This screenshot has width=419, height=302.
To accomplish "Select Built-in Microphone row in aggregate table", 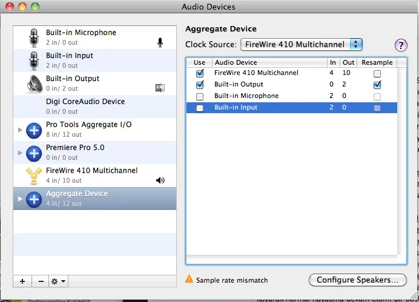I will [291, 96].
